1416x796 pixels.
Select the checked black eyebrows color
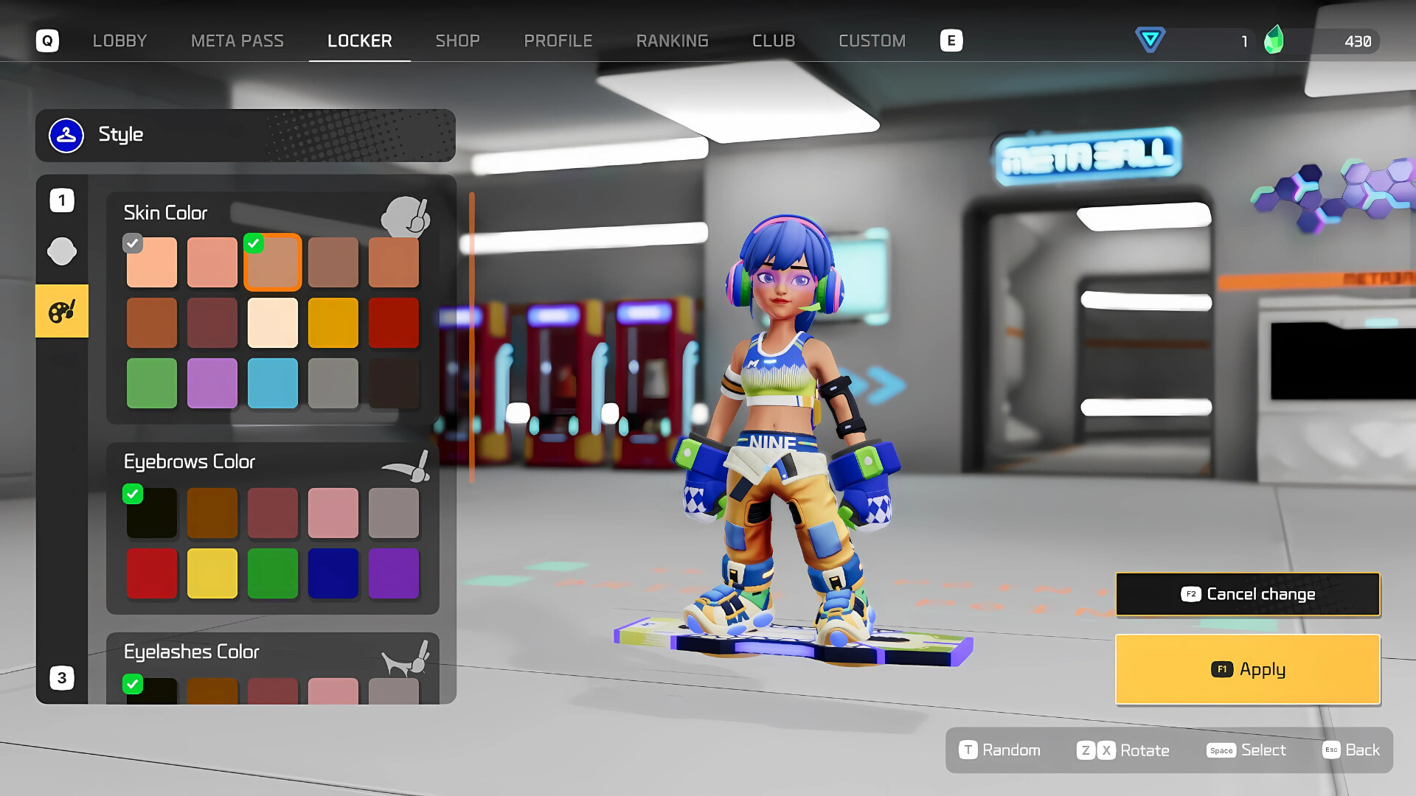click(x=152, y=512)
